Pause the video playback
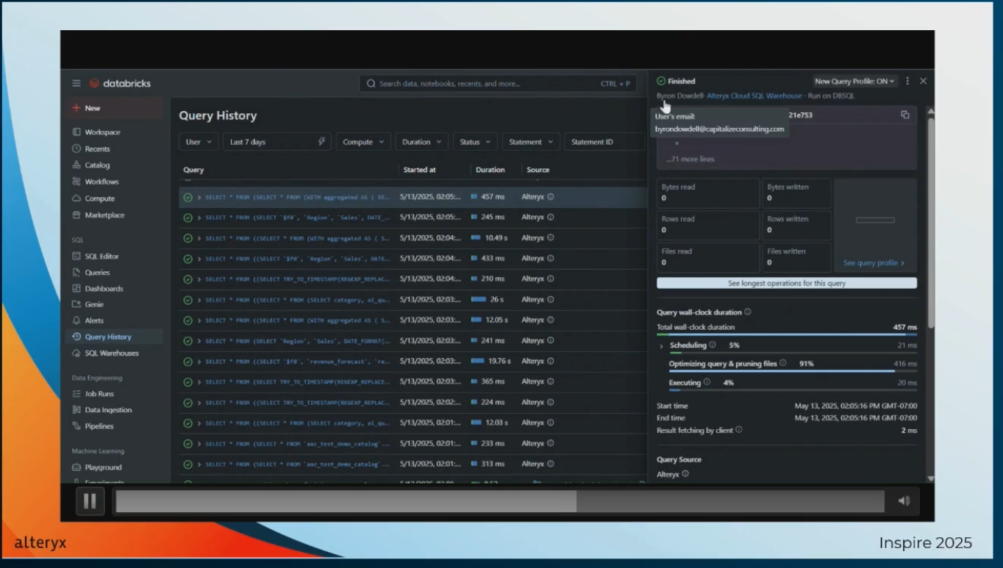 coord(90,501)
